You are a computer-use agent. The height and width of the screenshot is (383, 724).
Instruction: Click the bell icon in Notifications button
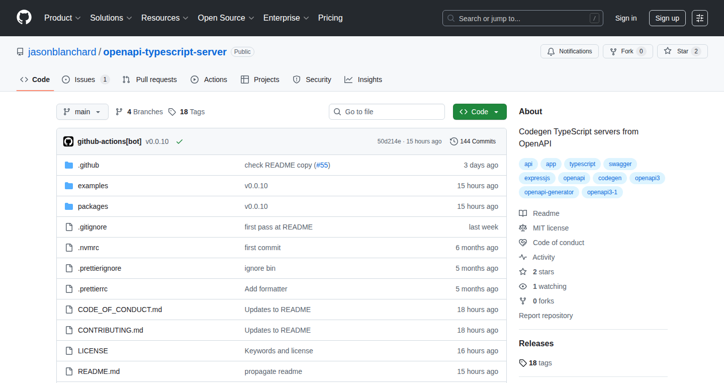pyautogui.click(x=551, y=51)
